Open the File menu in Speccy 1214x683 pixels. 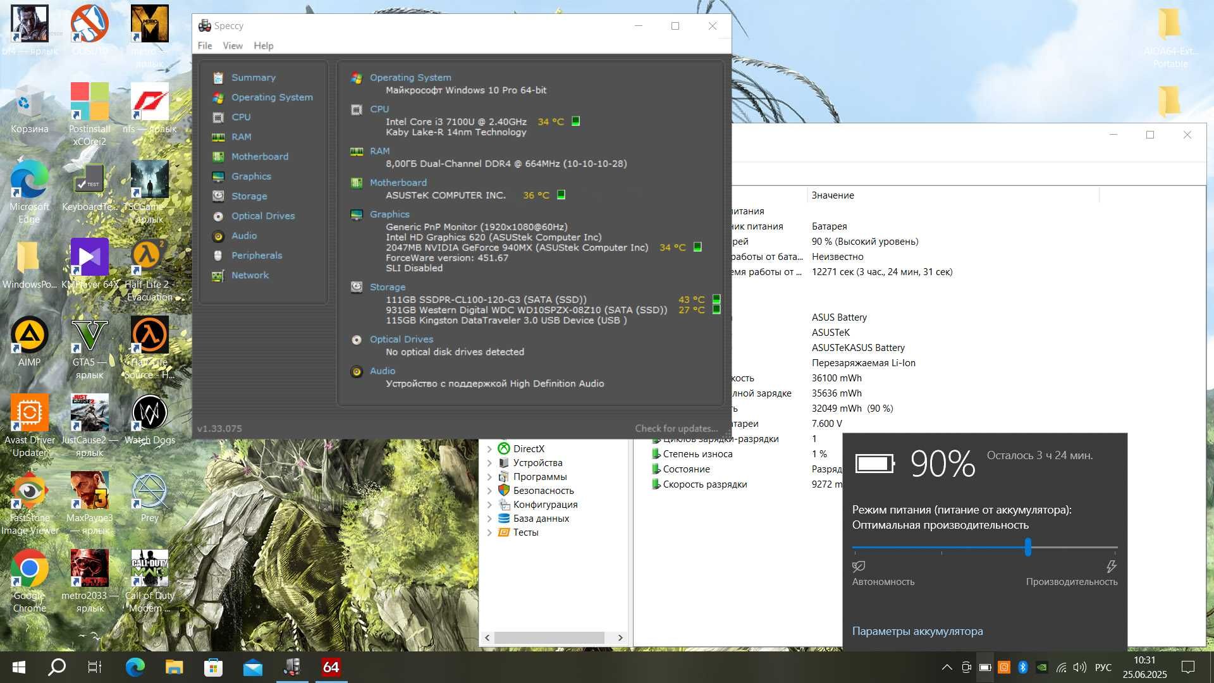coord(204,46)
